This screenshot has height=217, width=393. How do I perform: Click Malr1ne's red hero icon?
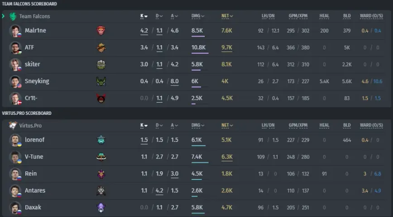(101, 31)
